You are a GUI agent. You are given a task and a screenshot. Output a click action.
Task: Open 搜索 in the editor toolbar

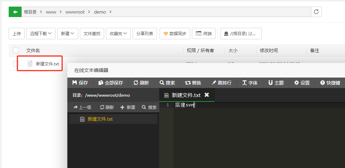tap(167, 83)
